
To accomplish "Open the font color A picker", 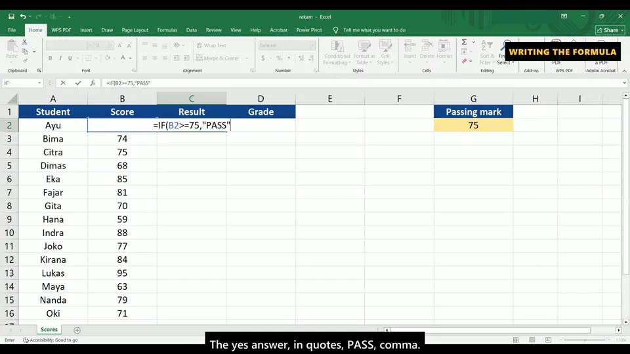I will pyautogui.click(x=123, y=58).
